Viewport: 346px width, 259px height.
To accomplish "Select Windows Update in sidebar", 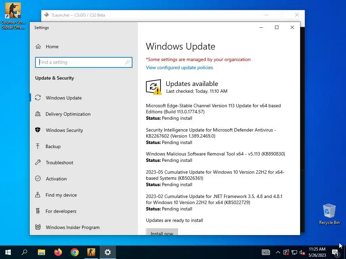I will [x=84, y=98].
